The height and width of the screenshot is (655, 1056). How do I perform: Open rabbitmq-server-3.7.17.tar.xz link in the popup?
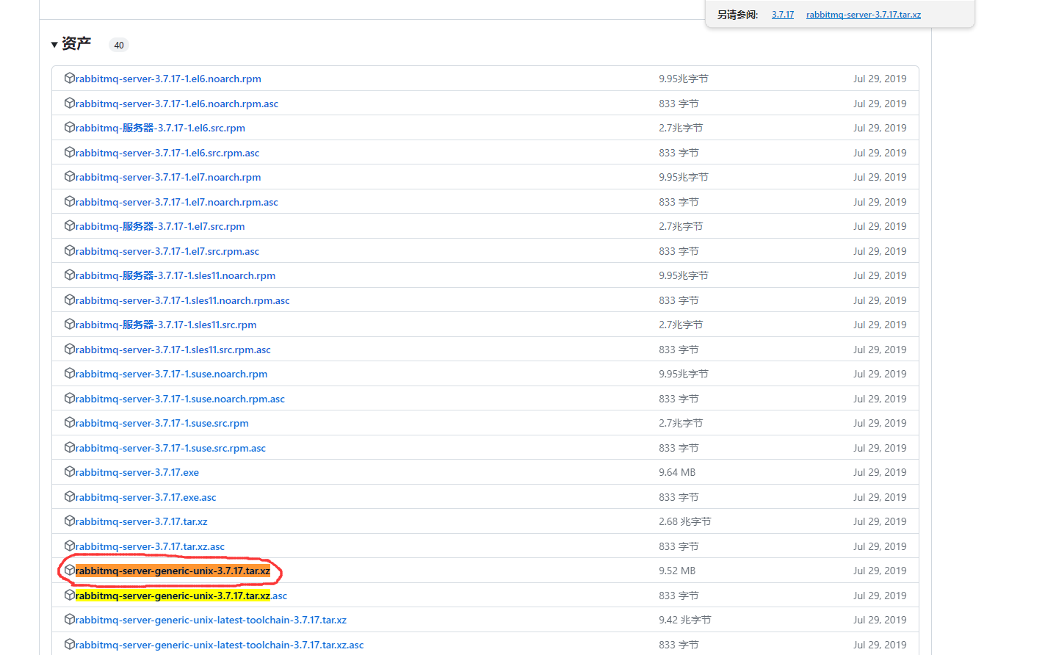(863, 15)
